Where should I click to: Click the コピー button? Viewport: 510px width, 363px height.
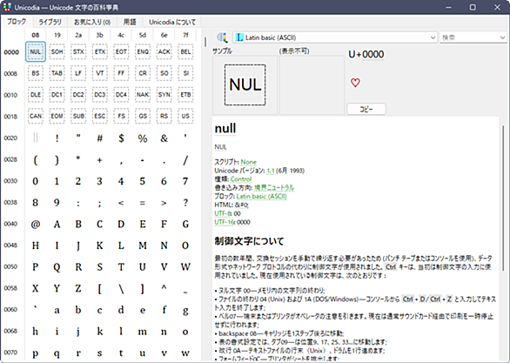pos(366,109)
